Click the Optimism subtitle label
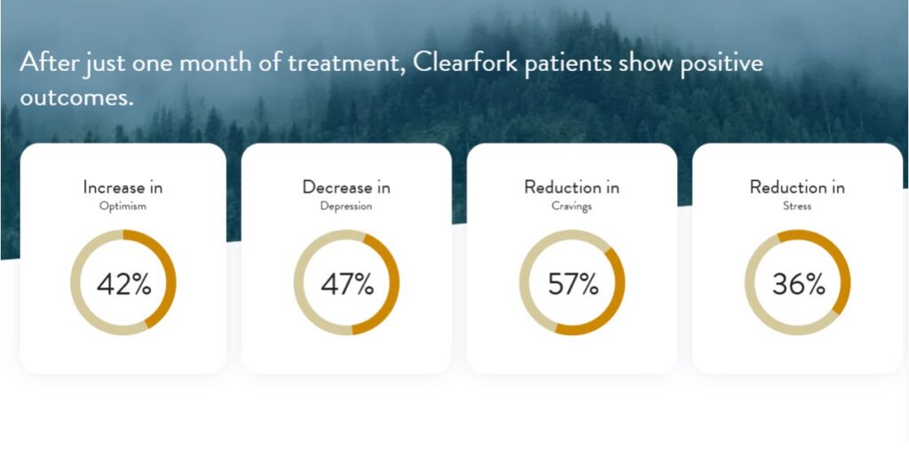The width and height of the screenshot is (909, 463). point(123,207)
